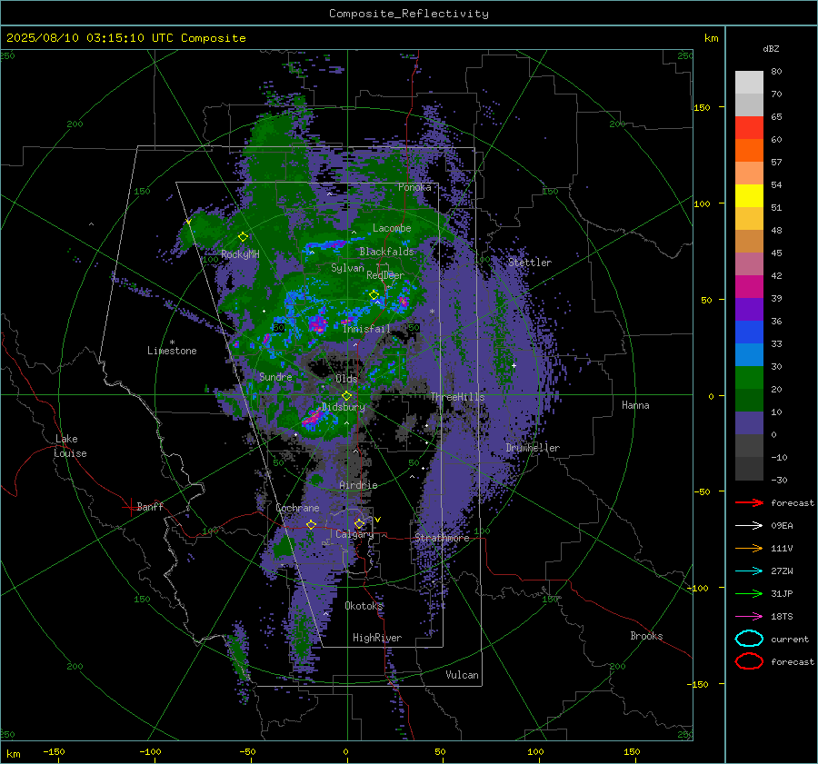
Task: Click the 2025/08/10 03:15:10 UTC timestamp
Action: [x=90, y=38]
